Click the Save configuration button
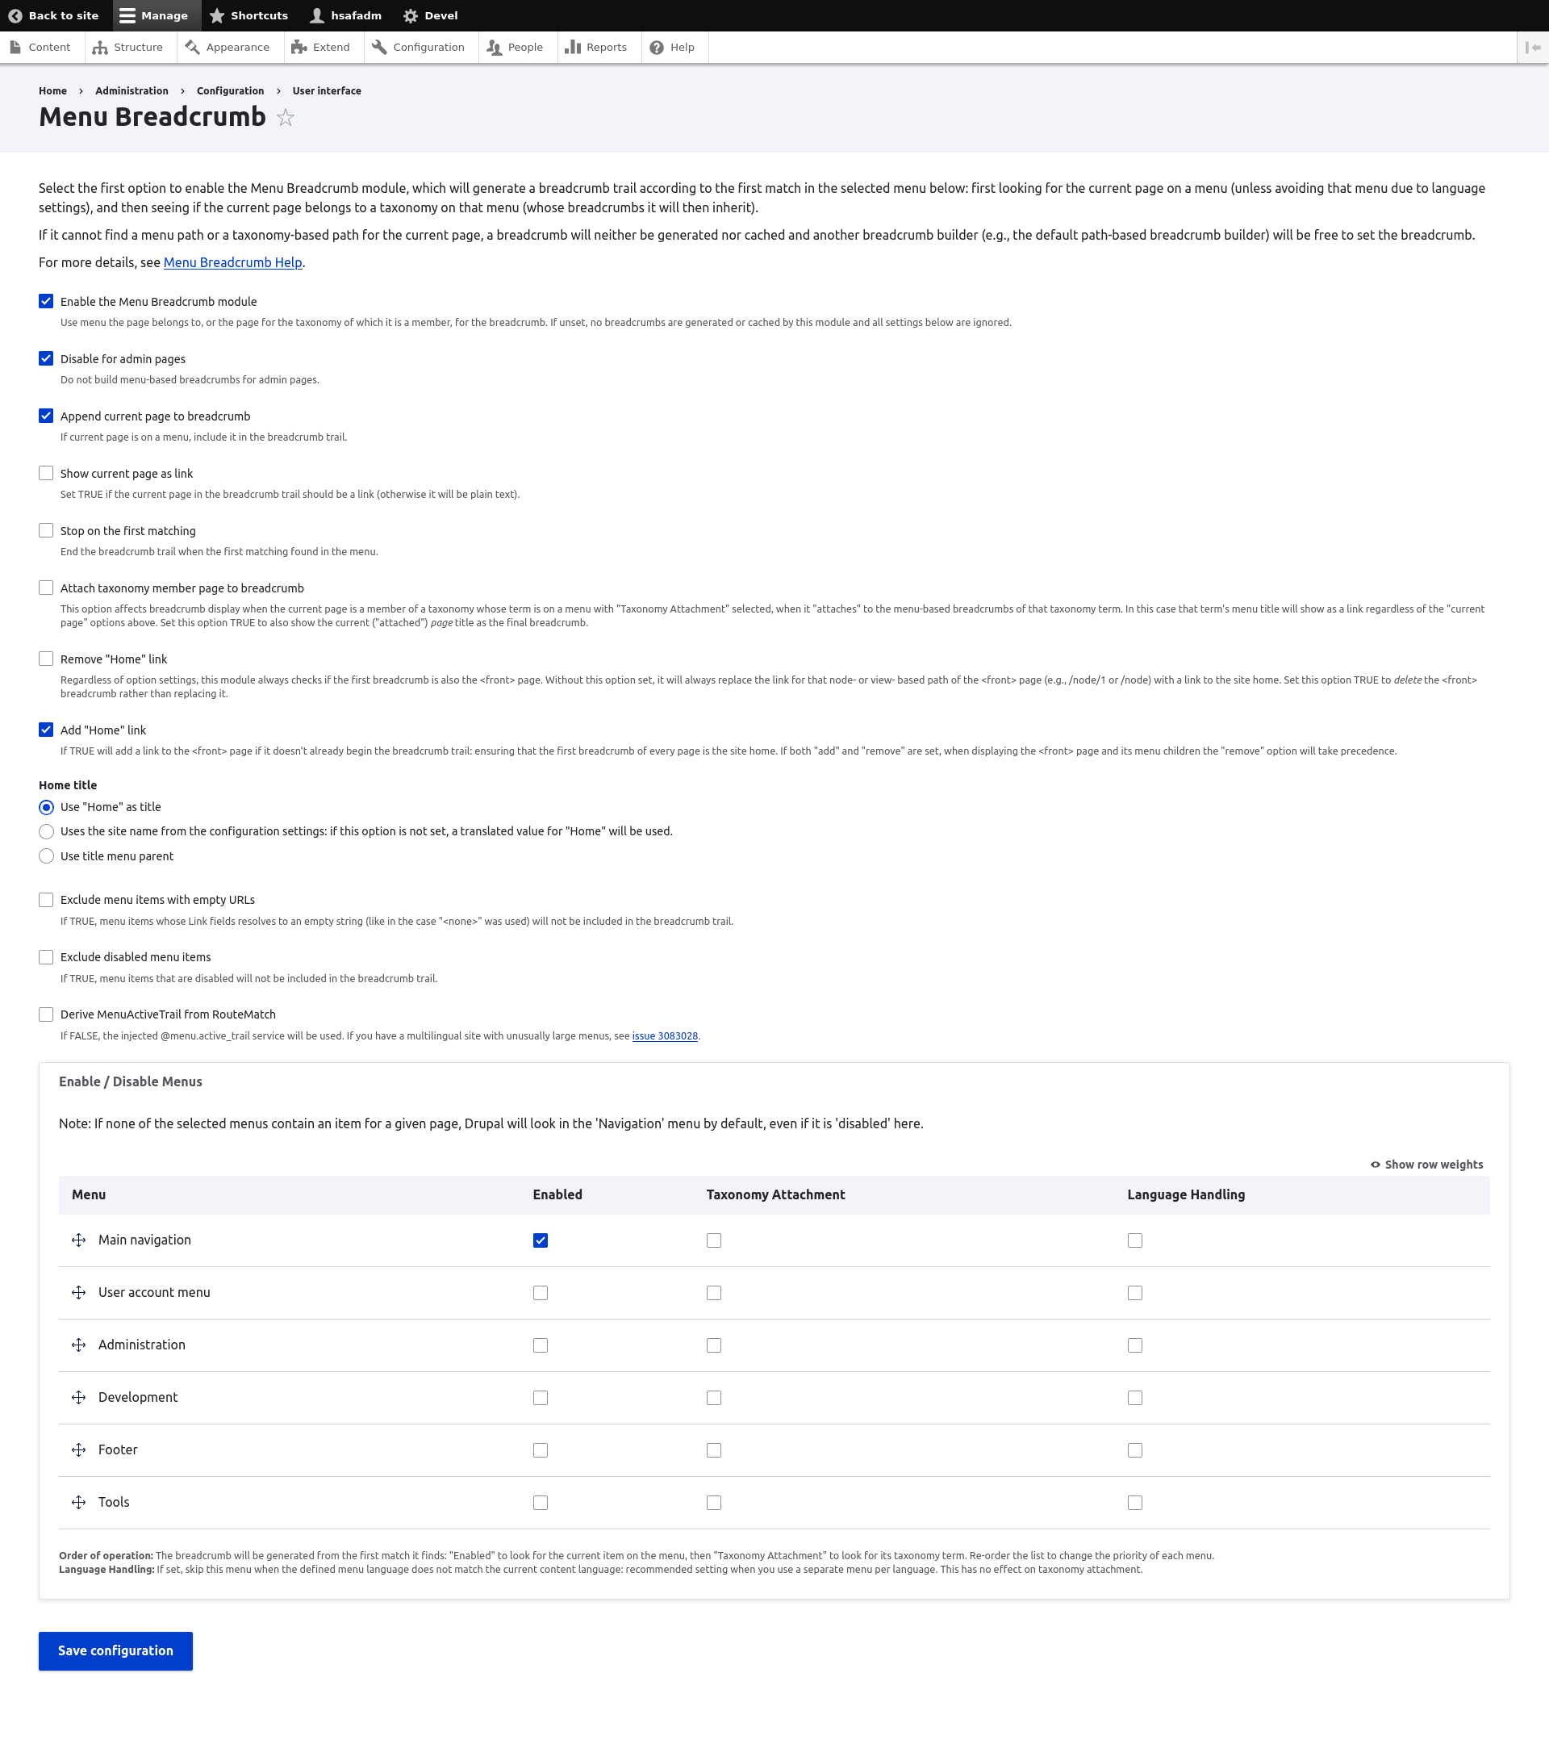Image resolution: width=1549 pixels, height=1761 pixels. pos(115,1650)
